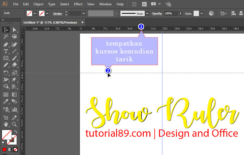Select the Curvature tool
The width and height of the screenshot is (244, 155).
(14, 45)
